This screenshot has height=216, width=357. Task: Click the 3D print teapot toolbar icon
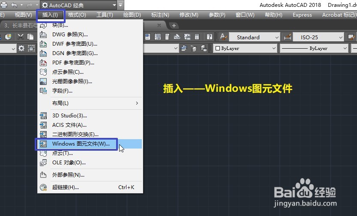9,37
